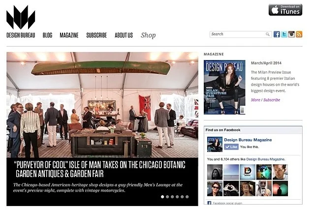This screenshot has width=315, height=210.
Task: Select the fourth slideshow dot
Action: tap(177, 197)
